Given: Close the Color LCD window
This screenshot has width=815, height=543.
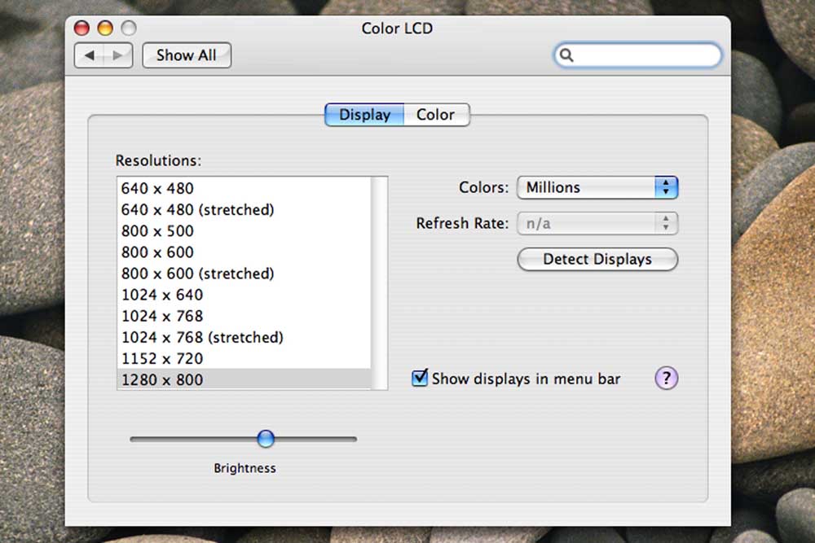Looking at the screenshot, I should [x=81, y=28].
